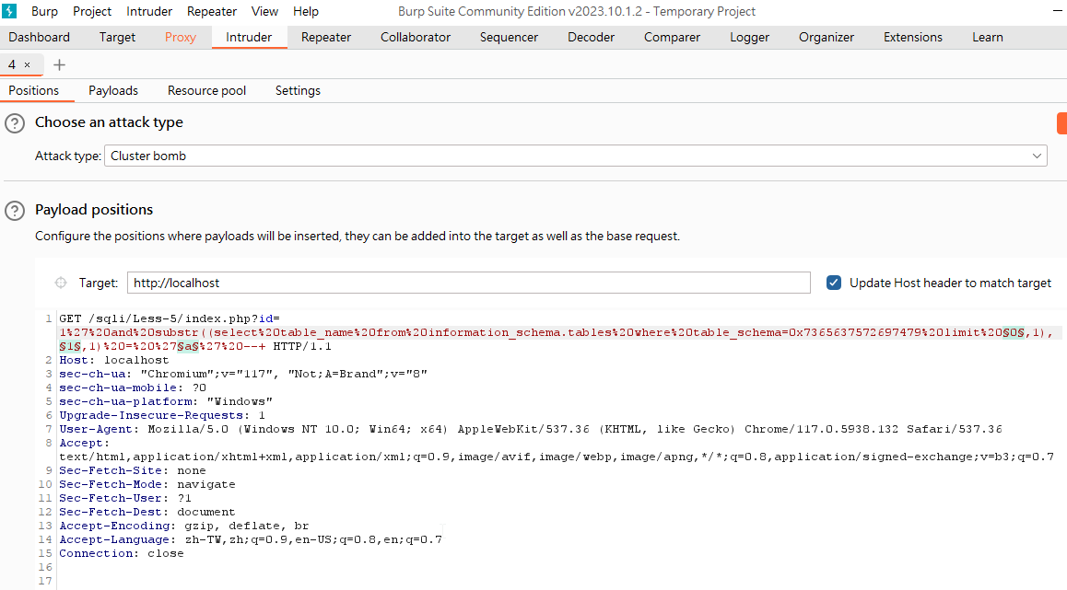Screen dimensions: 1067x590
Task: Click the §a§ payload marker
Action: click(x=188, y=347)
